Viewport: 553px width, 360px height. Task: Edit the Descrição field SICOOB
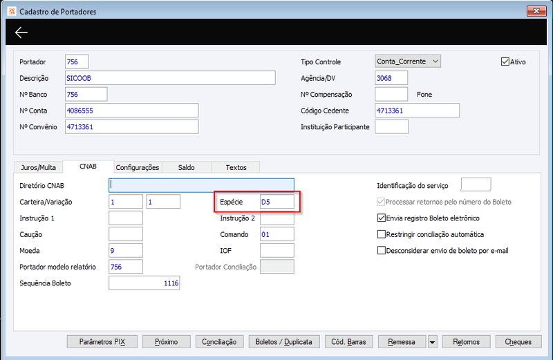[170, 78]
